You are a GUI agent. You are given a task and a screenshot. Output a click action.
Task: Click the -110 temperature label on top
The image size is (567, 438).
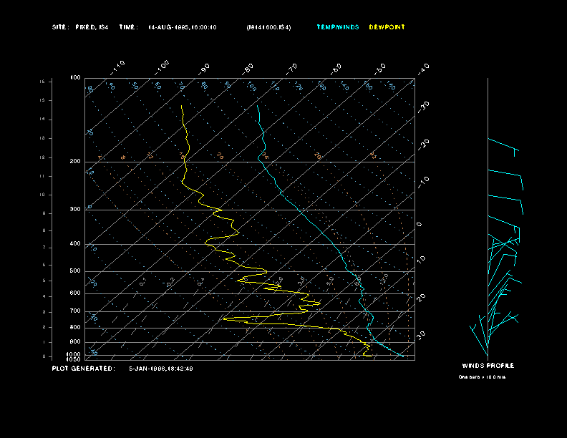coord(117,68)
